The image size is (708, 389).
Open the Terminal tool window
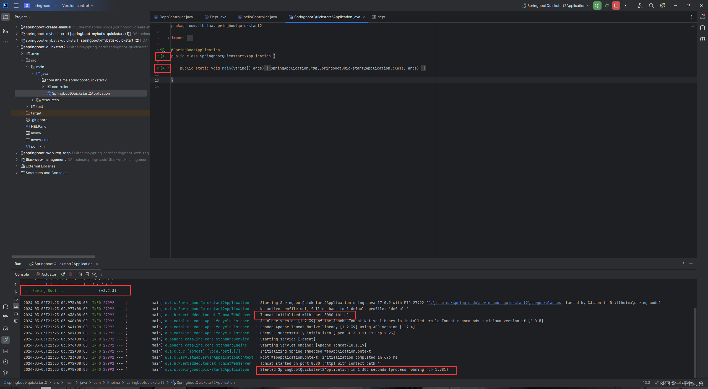tap(5, 351)
